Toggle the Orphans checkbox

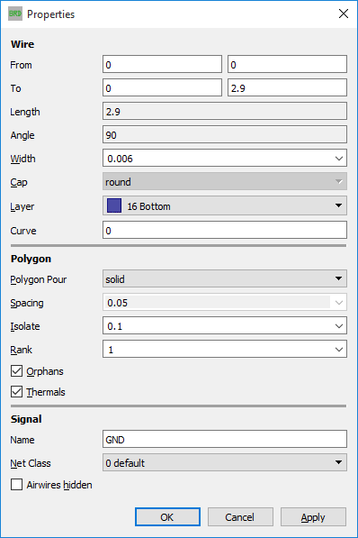pos(16,371)
